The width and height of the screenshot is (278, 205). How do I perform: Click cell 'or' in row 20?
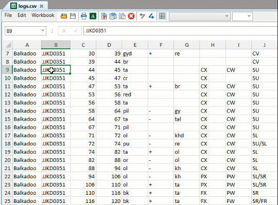tap(135, 160)
